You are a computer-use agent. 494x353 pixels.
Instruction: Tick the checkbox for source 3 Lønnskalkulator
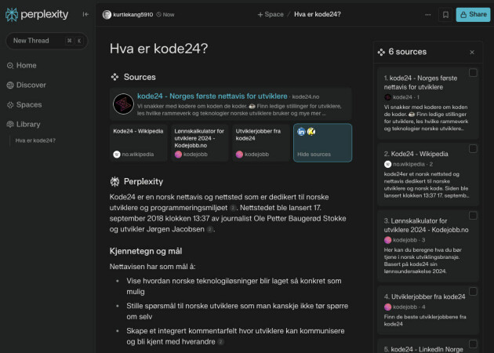473,216
